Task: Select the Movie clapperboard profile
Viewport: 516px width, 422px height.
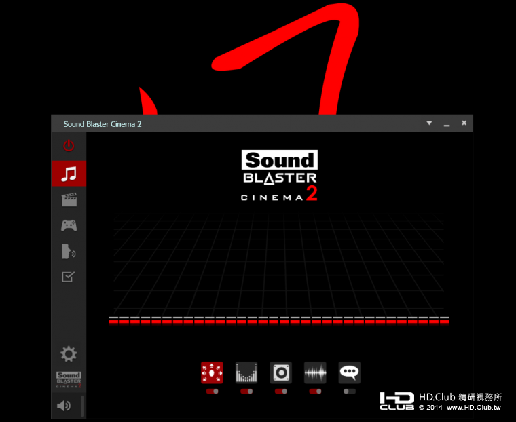Action: [69, 199]
